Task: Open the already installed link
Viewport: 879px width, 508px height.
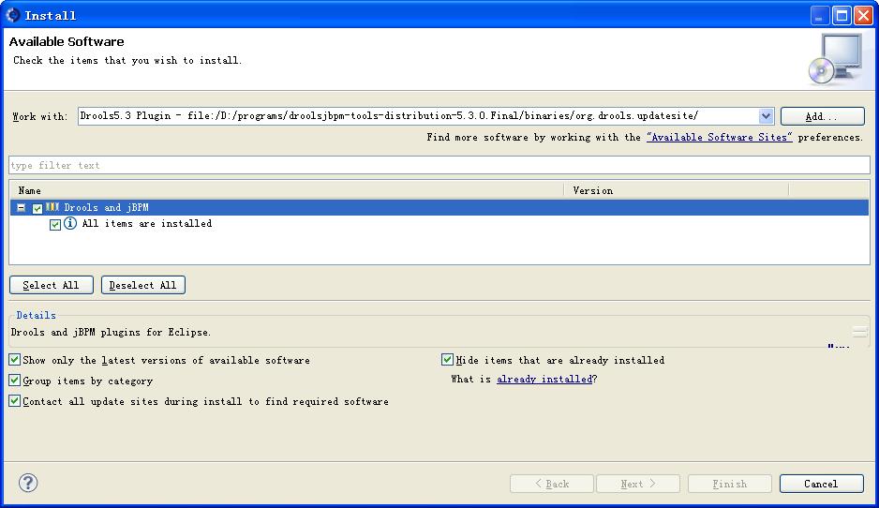Action: click(x=544, y=379)
